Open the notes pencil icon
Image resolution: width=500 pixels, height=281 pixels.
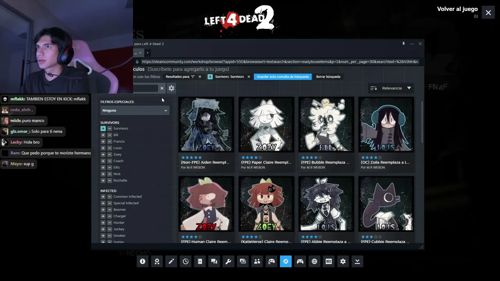tap(171, 261)
